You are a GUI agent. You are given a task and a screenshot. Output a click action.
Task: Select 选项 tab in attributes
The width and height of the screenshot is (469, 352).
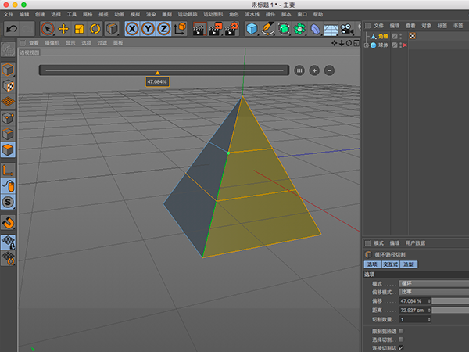(372, 264)
